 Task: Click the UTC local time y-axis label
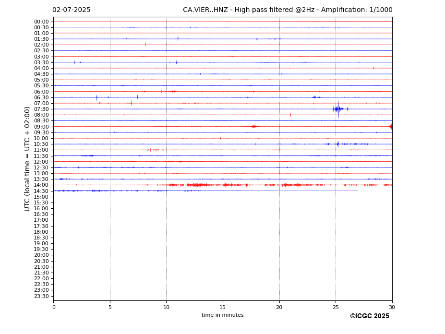click(27, 159)
